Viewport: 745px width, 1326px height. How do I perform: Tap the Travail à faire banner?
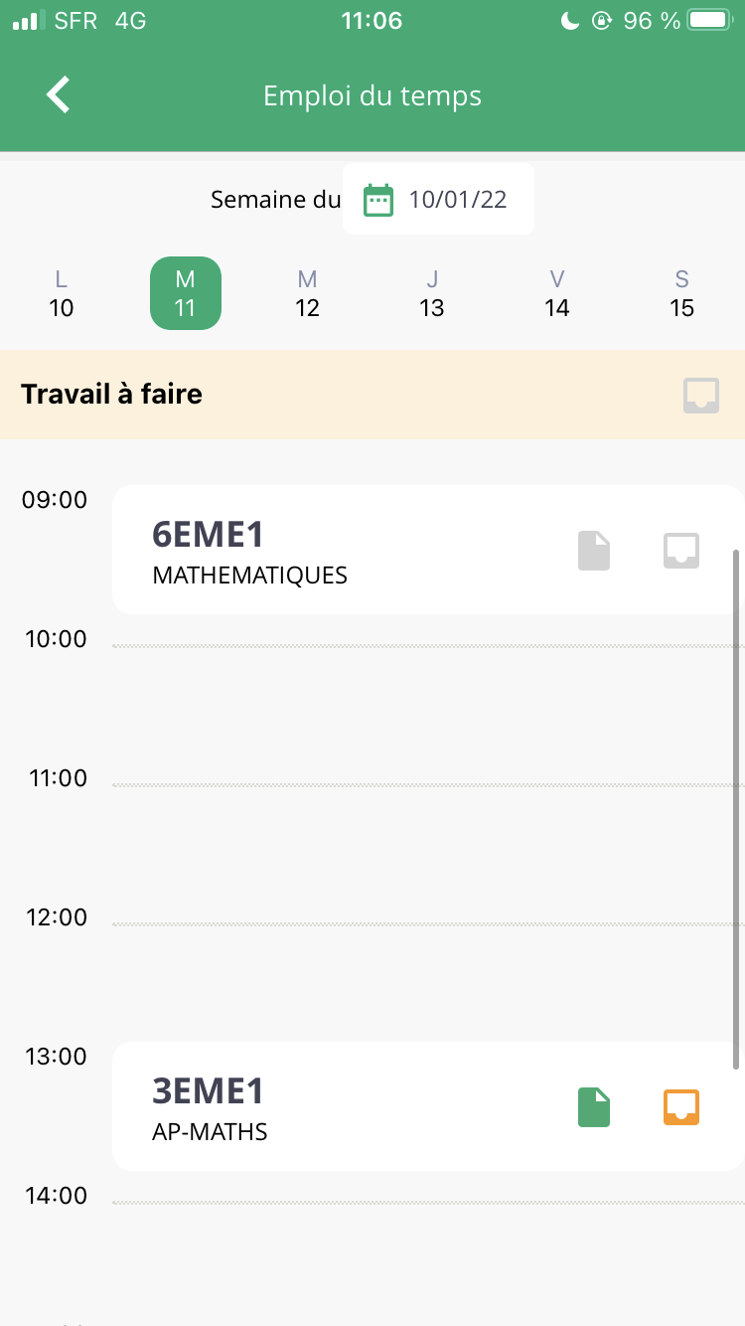298,395
